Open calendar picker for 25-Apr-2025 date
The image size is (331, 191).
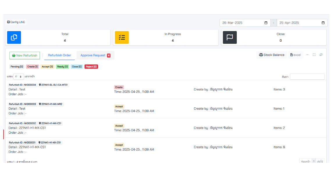tap(323, 23)
